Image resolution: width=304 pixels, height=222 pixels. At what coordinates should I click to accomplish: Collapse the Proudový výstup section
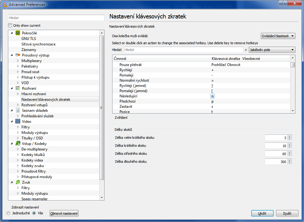[12, 55]
